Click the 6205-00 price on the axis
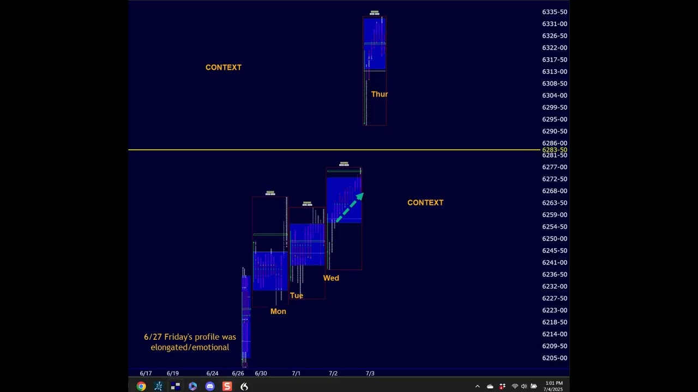 [x=555, y=358]
